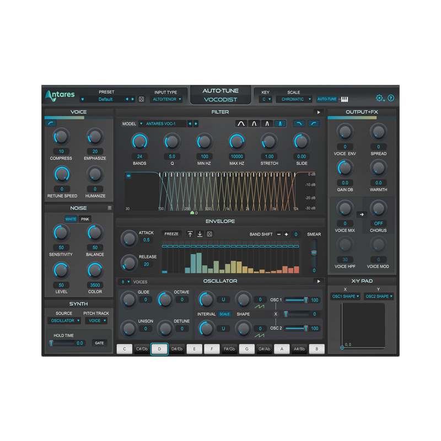Open the X-Y Pad X axis dropdown

(345, 297)
